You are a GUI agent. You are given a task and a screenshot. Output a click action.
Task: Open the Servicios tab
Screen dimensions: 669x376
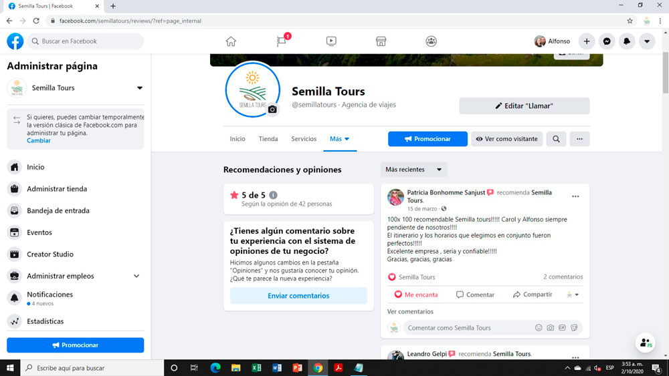click(304, 139)
